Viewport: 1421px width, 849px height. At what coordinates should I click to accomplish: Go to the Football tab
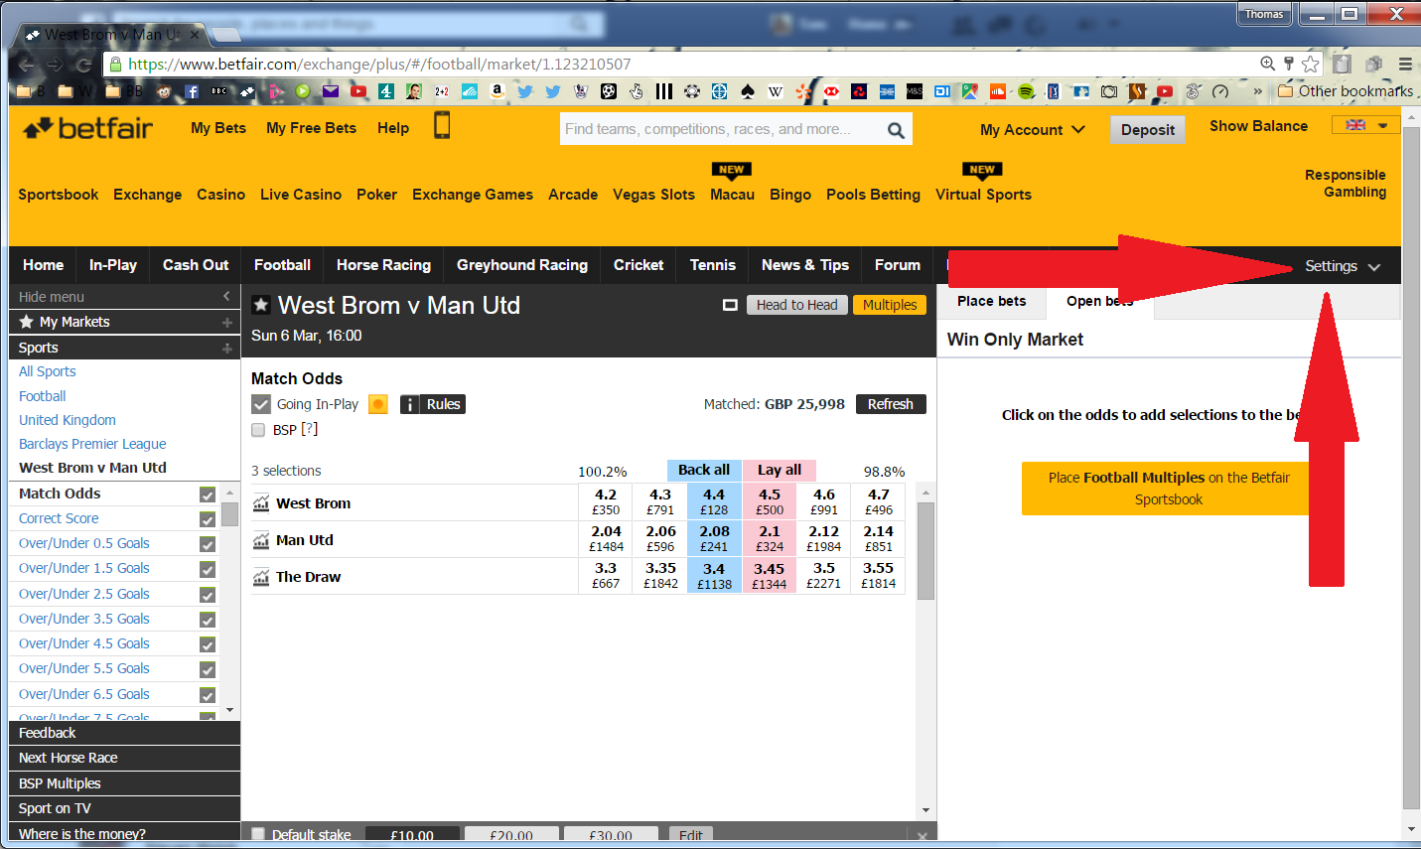click(x=282, y=265)
